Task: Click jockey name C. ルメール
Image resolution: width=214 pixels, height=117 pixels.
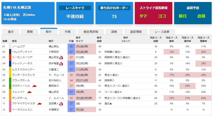Action: pos(56,98)
